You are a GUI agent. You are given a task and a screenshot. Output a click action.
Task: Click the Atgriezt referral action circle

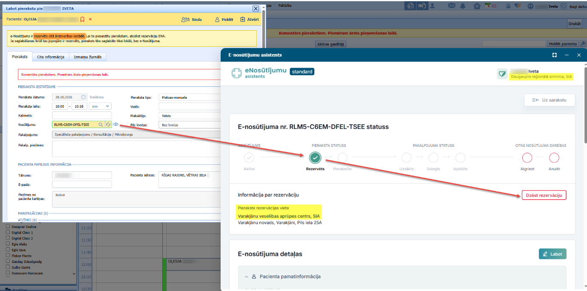(x=527, y=158)
